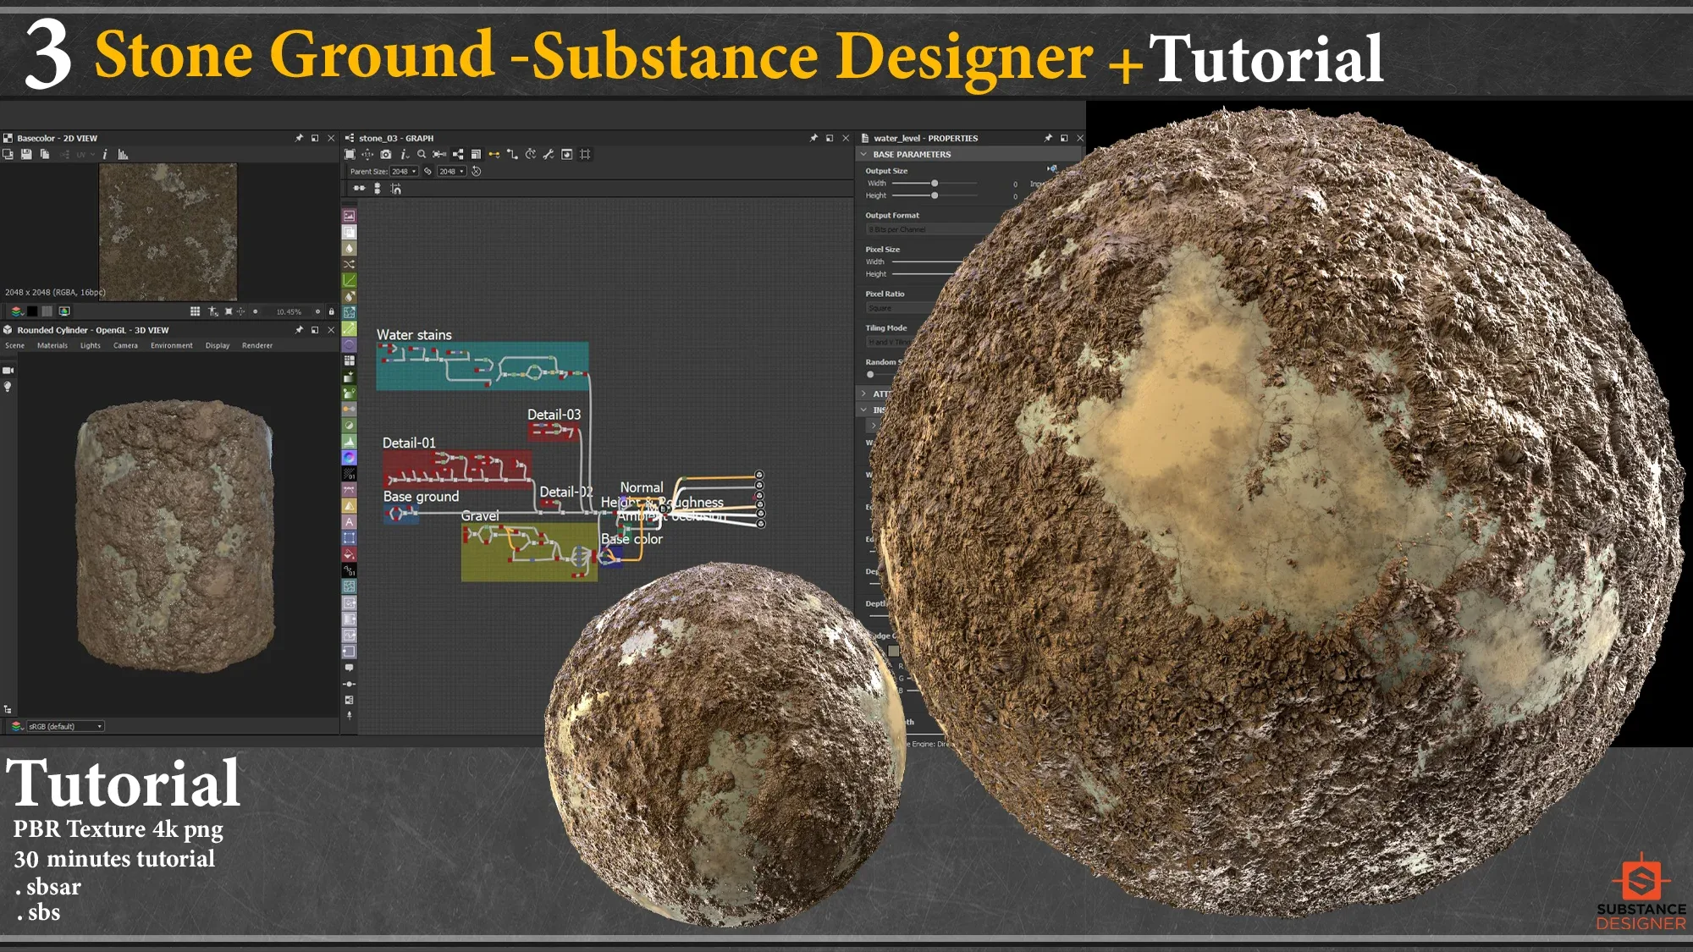Show the histogram icon in 2D view
This screenshot has height=952, width=1693.
123,154
